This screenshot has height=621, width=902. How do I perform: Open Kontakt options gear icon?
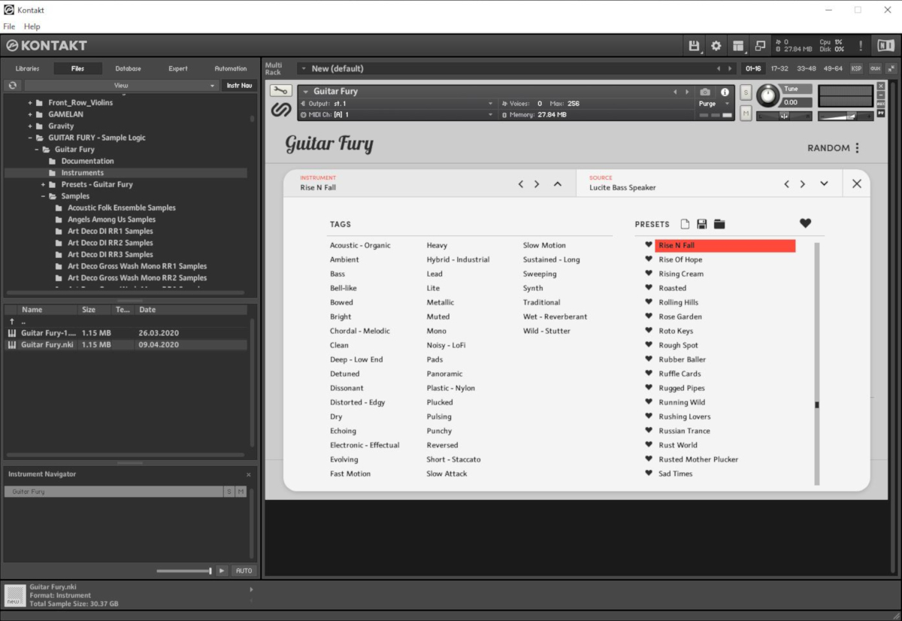tap(716, 46)
